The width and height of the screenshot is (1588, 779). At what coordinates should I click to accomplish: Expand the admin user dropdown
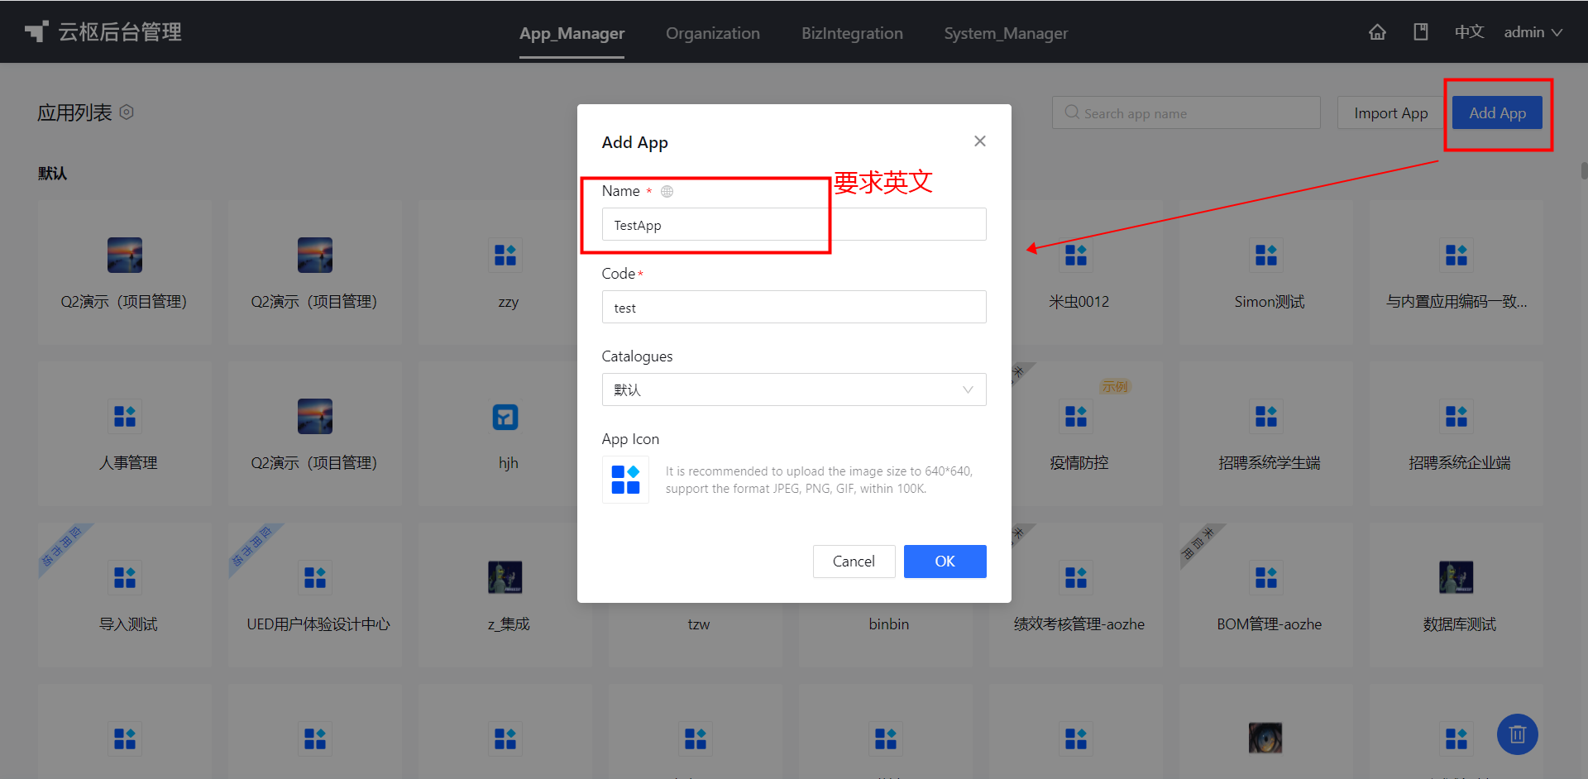pos(1533,32)
